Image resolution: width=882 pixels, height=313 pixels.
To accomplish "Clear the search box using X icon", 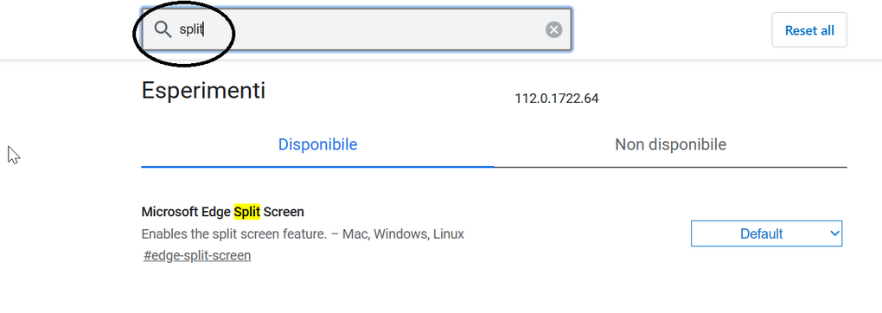I will coord(554,30).
